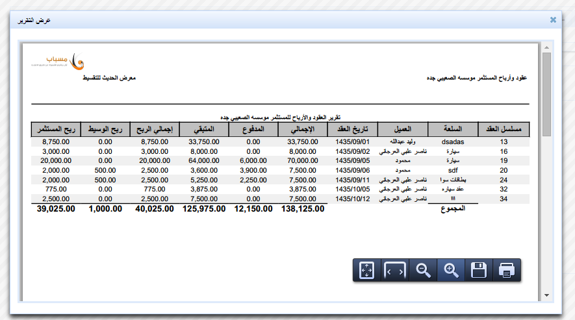Click date 1435/09/02
This screenshot has height=320, width=575.
[x=352, y=151]
